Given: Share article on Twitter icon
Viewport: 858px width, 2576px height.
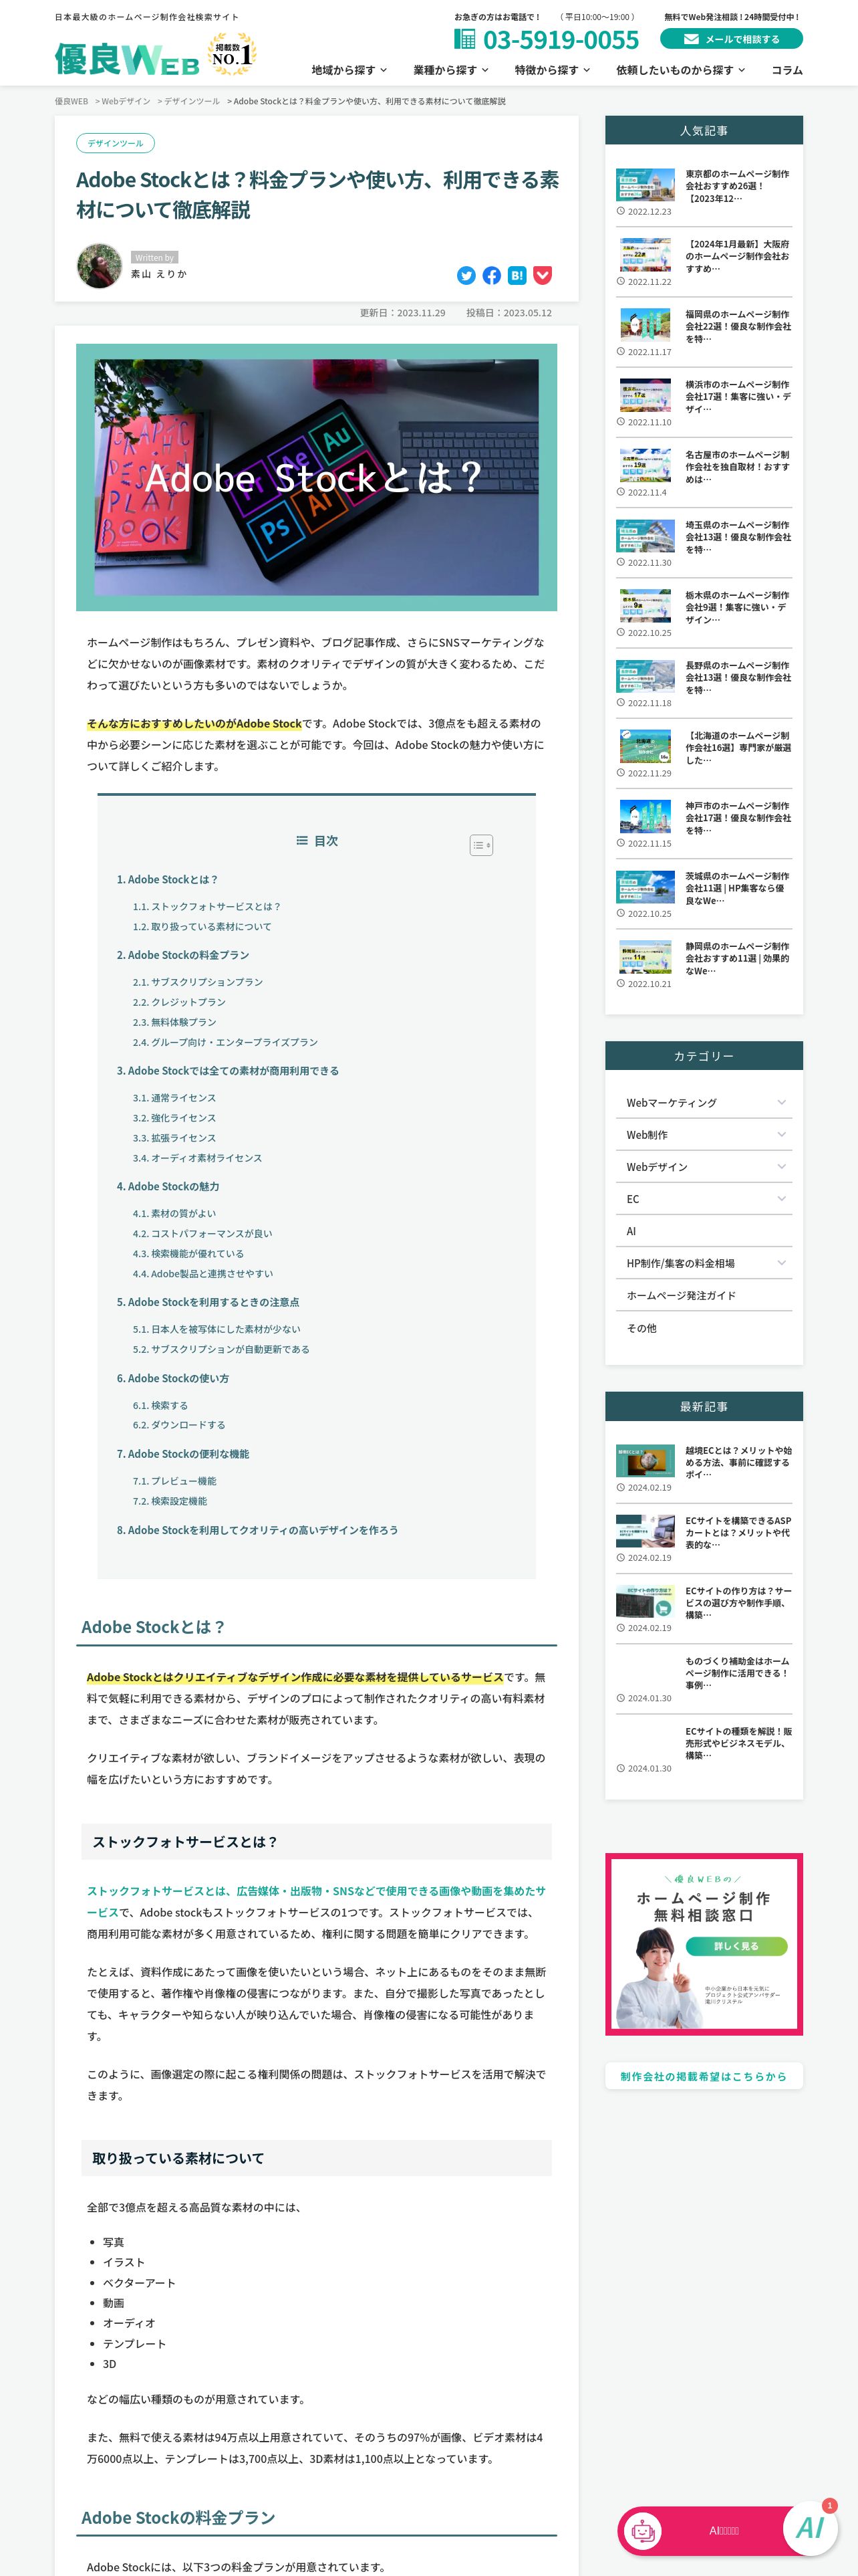Looking at the screenshot, I should click(x=466, y=275).
